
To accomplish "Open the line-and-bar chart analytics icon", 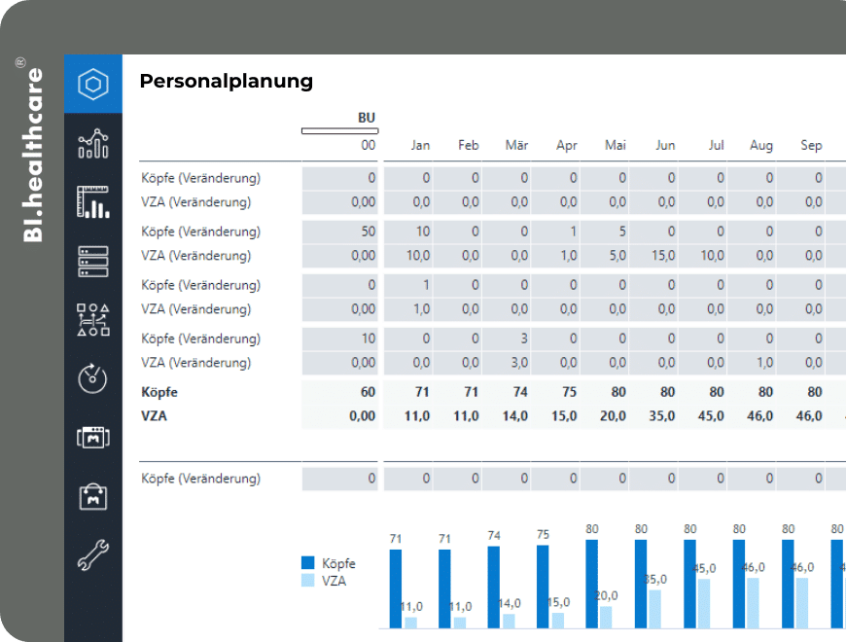I will (92, 144).
